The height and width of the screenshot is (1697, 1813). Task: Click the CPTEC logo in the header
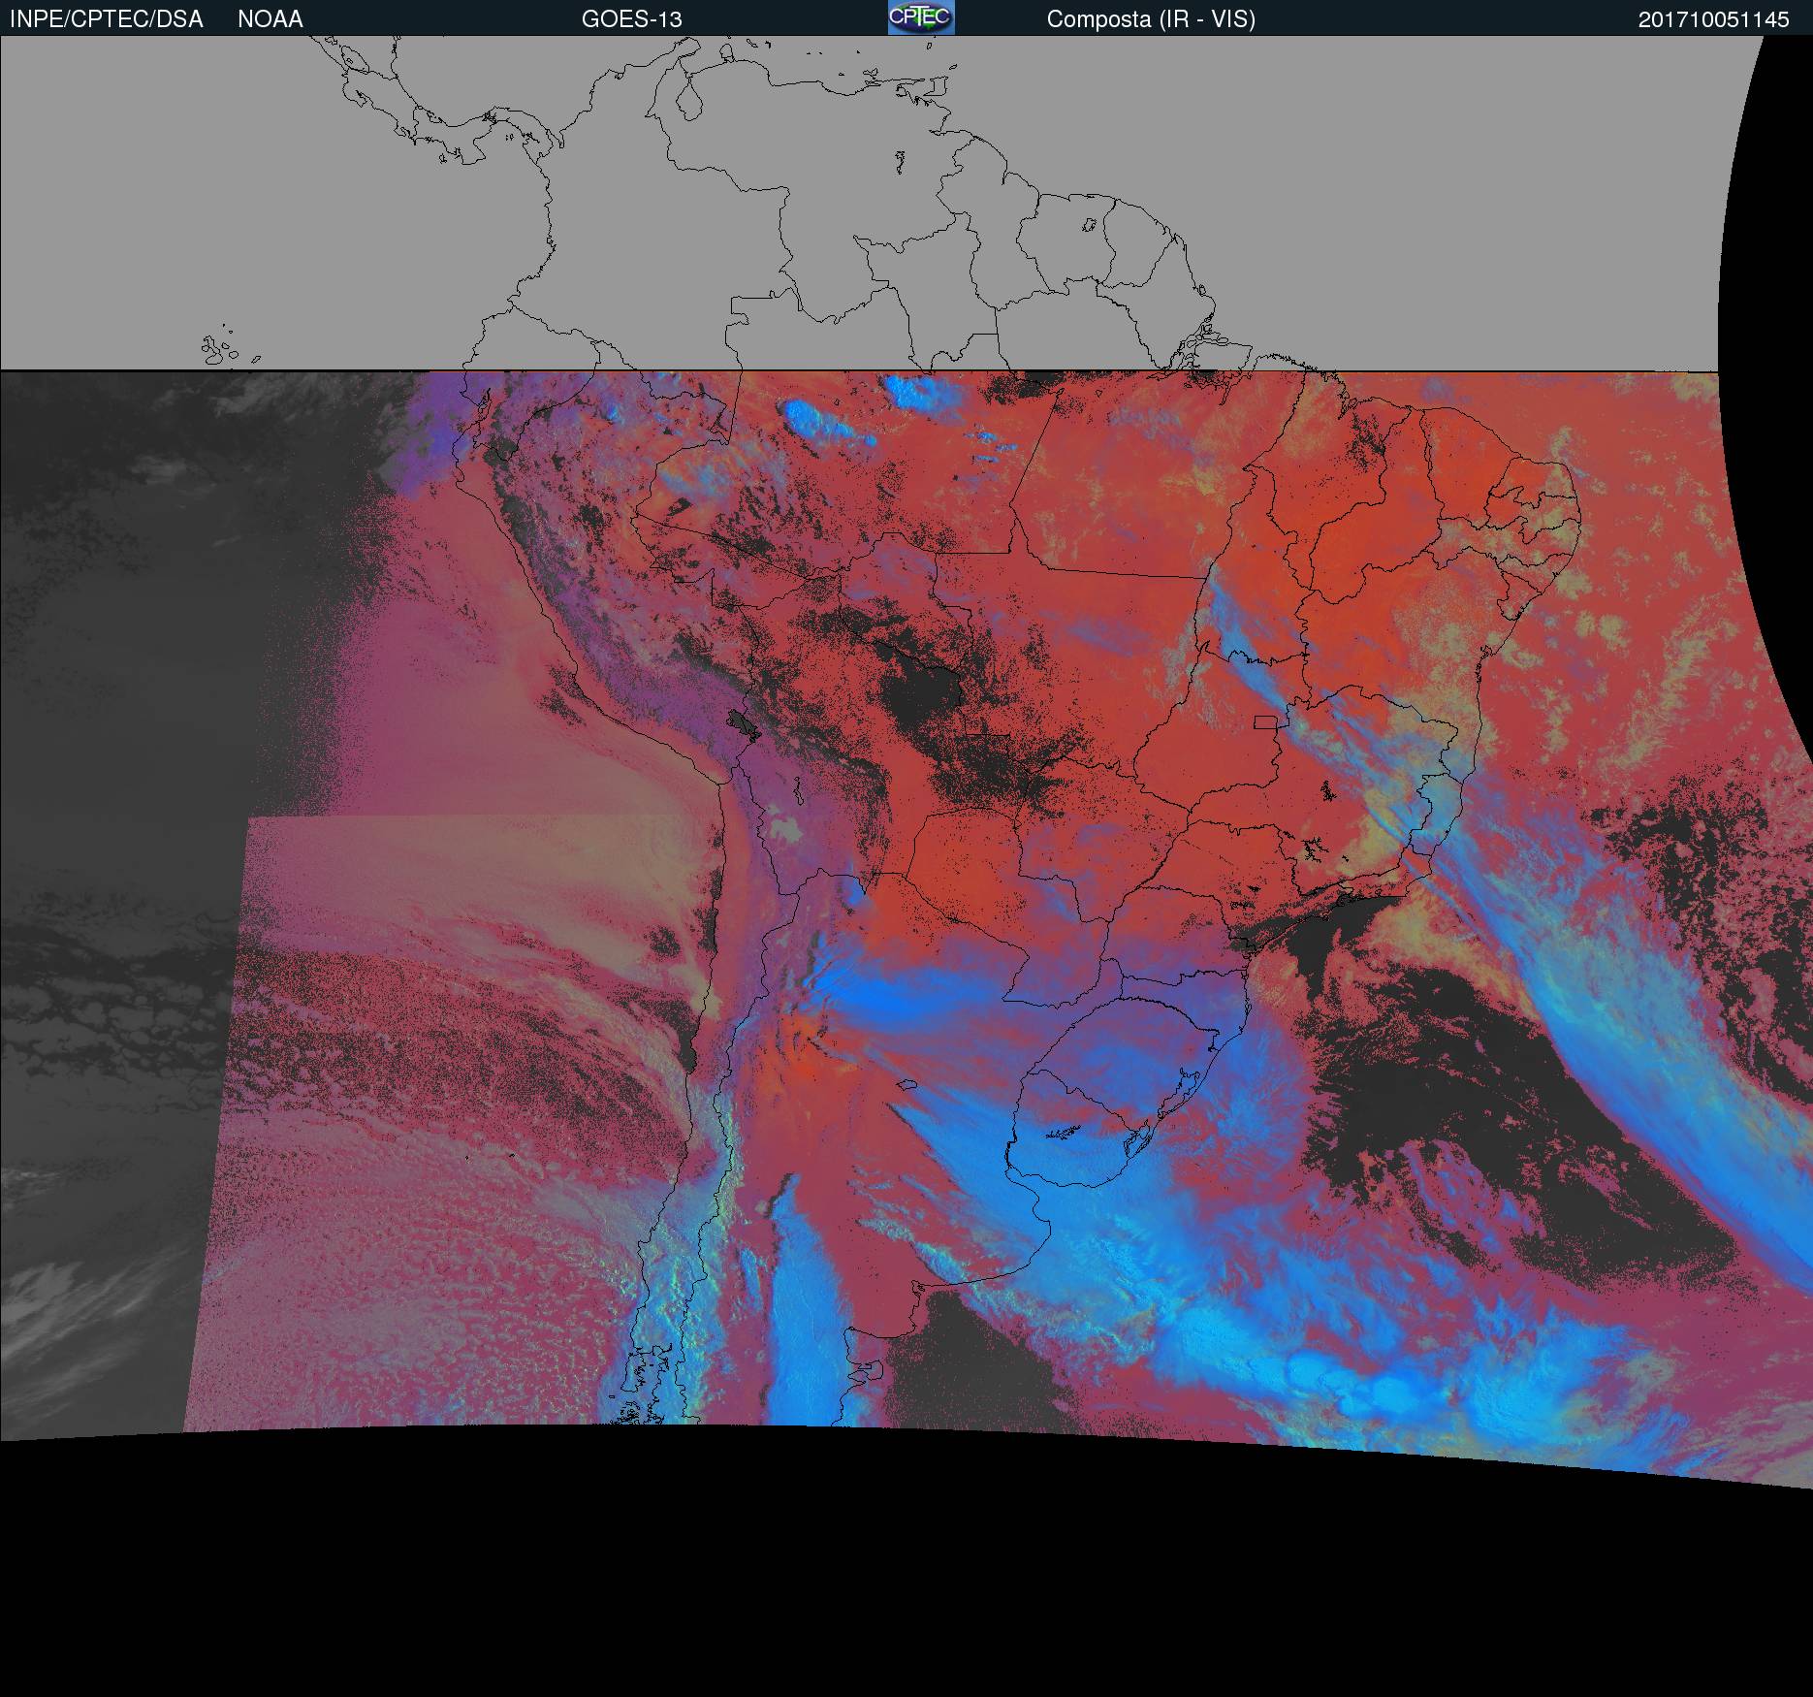[921, 18]
